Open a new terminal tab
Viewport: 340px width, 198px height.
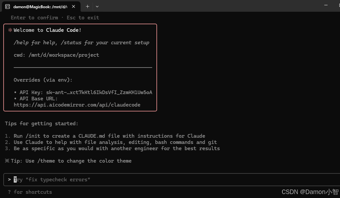pyautogui.click(x=87, y=6)
